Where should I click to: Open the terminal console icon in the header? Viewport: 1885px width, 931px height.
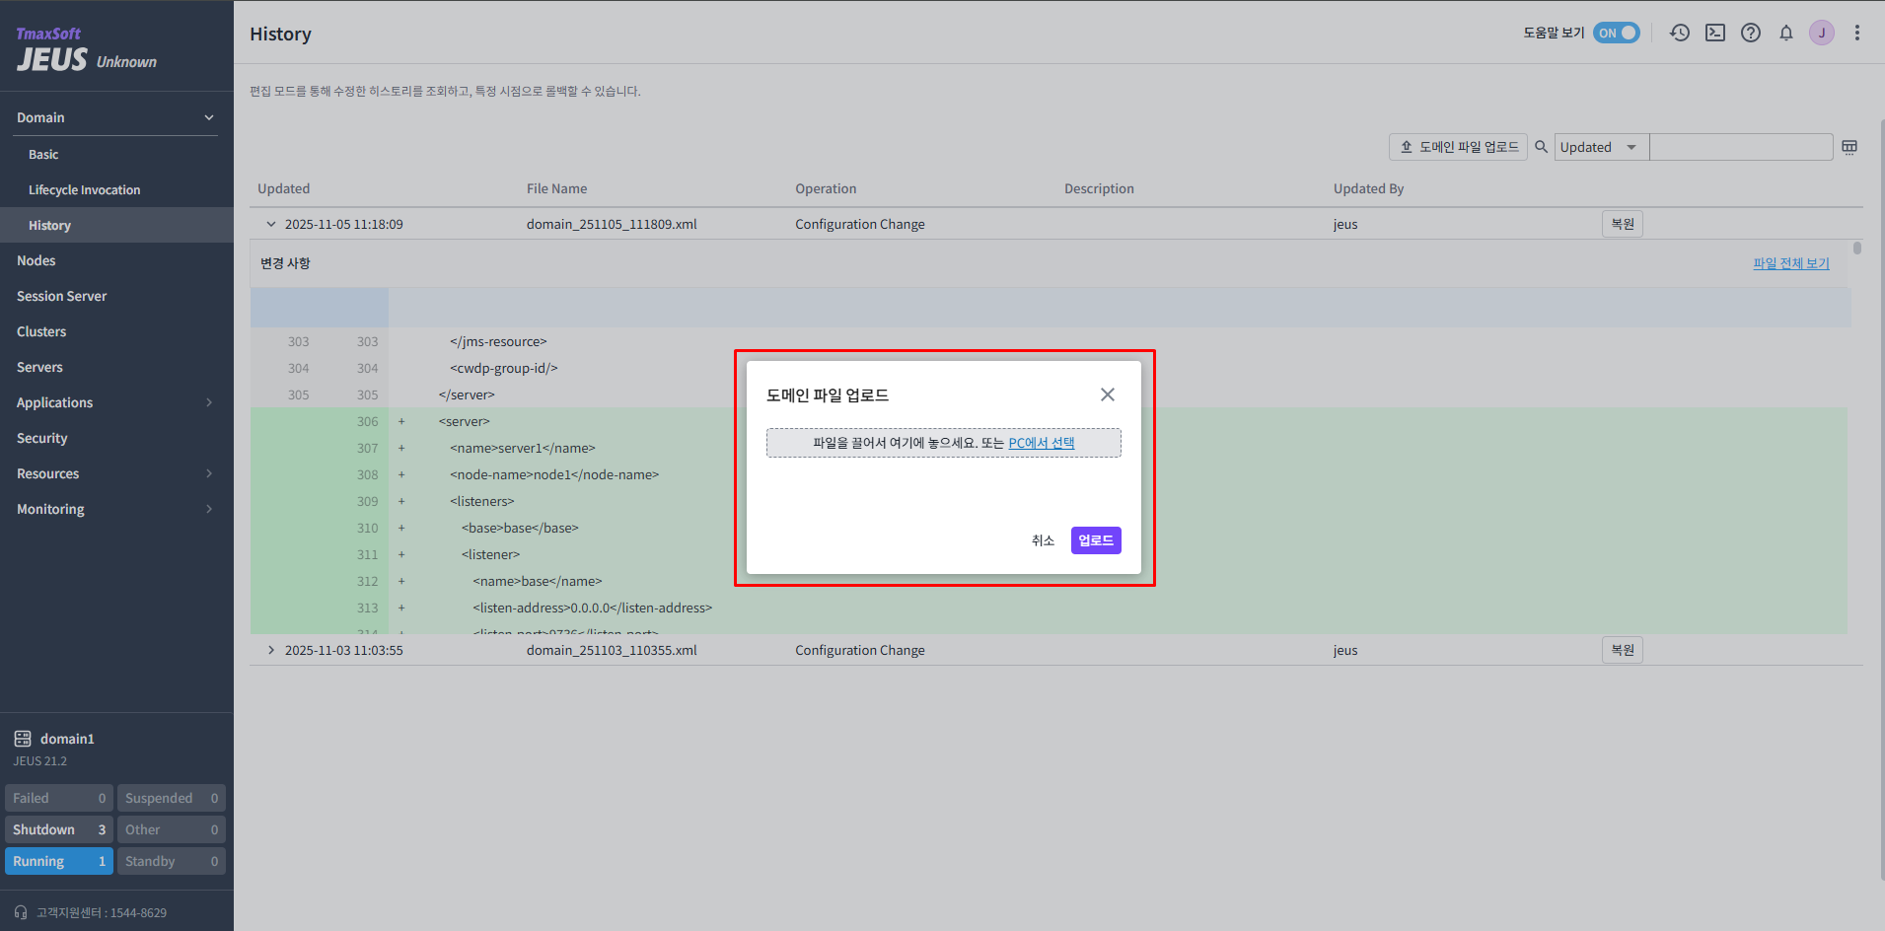point(1715,33)
